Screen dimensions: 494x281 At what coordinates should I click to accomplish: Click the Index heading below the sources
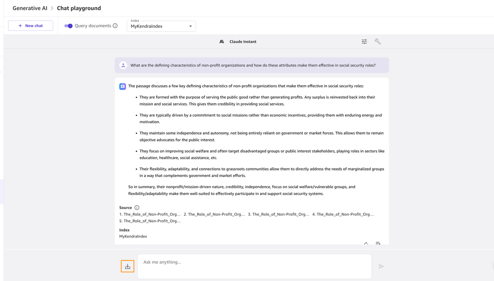coord(125,230)
